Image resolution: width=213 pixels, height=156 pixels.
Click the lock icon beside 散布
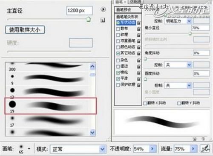(x=139, y=29)
